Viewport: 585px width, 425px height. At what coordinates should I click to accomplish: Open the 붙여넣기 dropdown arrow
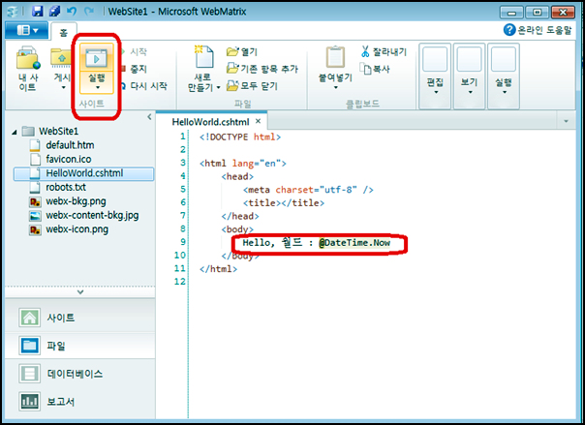click(335, 87)
